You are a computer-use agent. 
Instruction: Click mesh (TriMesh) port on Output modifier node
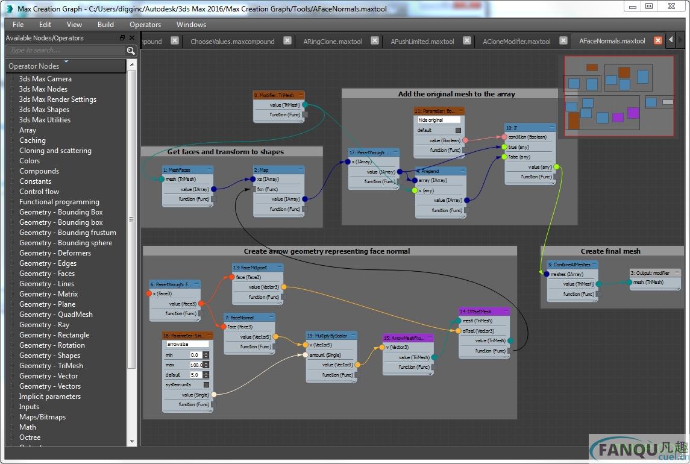click(x=630, y=282)
